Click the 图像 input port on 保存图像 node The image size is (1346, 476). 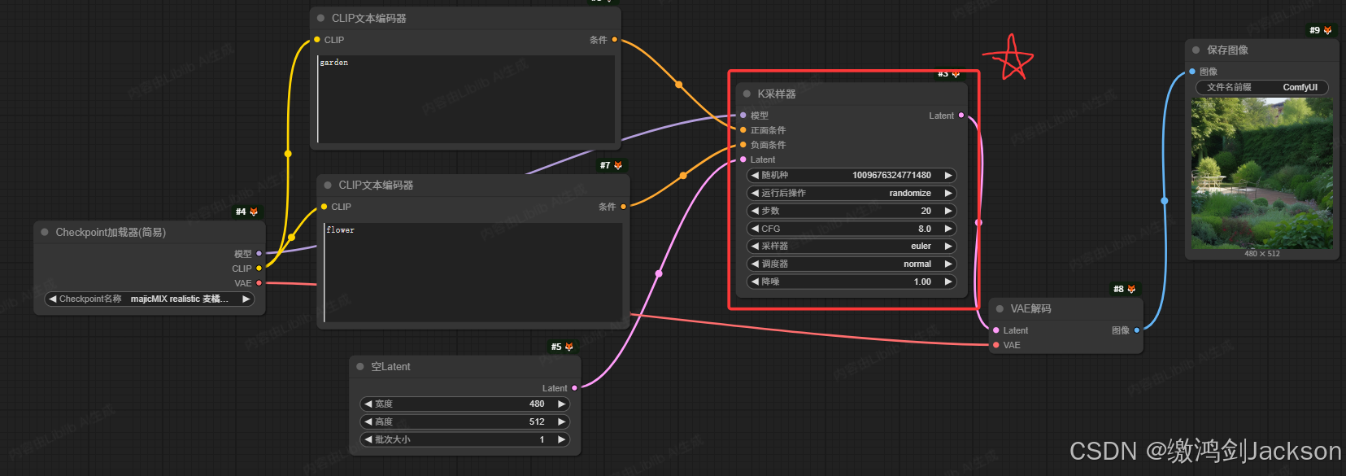1192,71
